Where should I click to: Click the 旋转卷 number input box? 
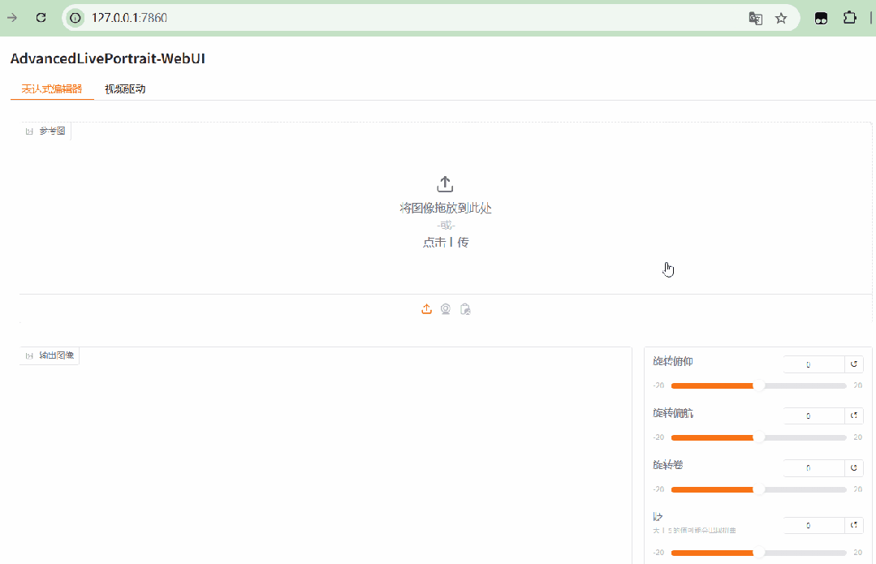click(813, 467)
